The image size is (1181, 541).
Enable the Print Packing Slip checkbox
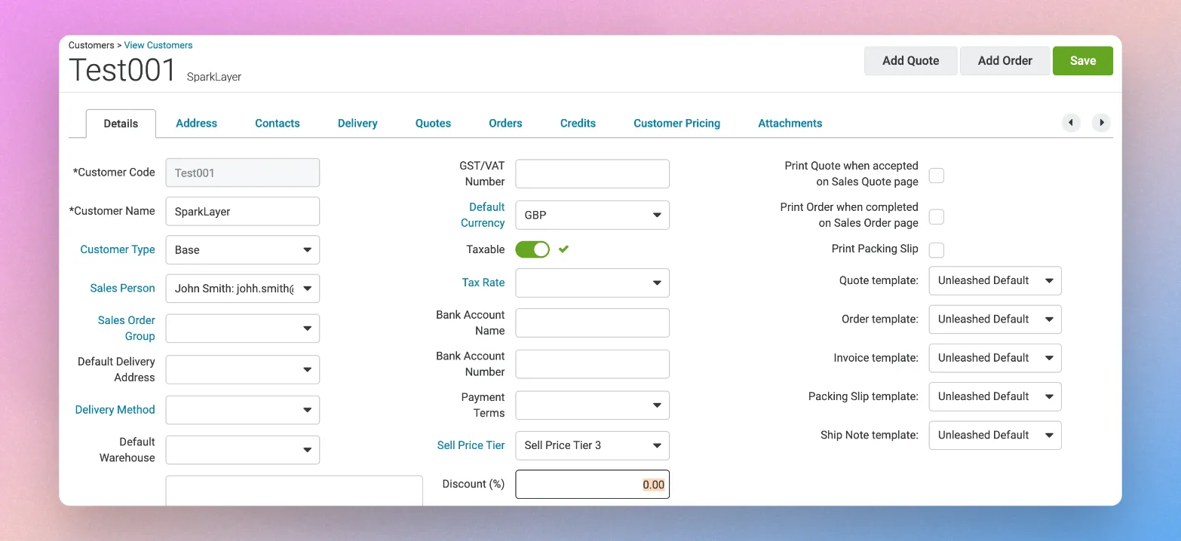point(936,249)
